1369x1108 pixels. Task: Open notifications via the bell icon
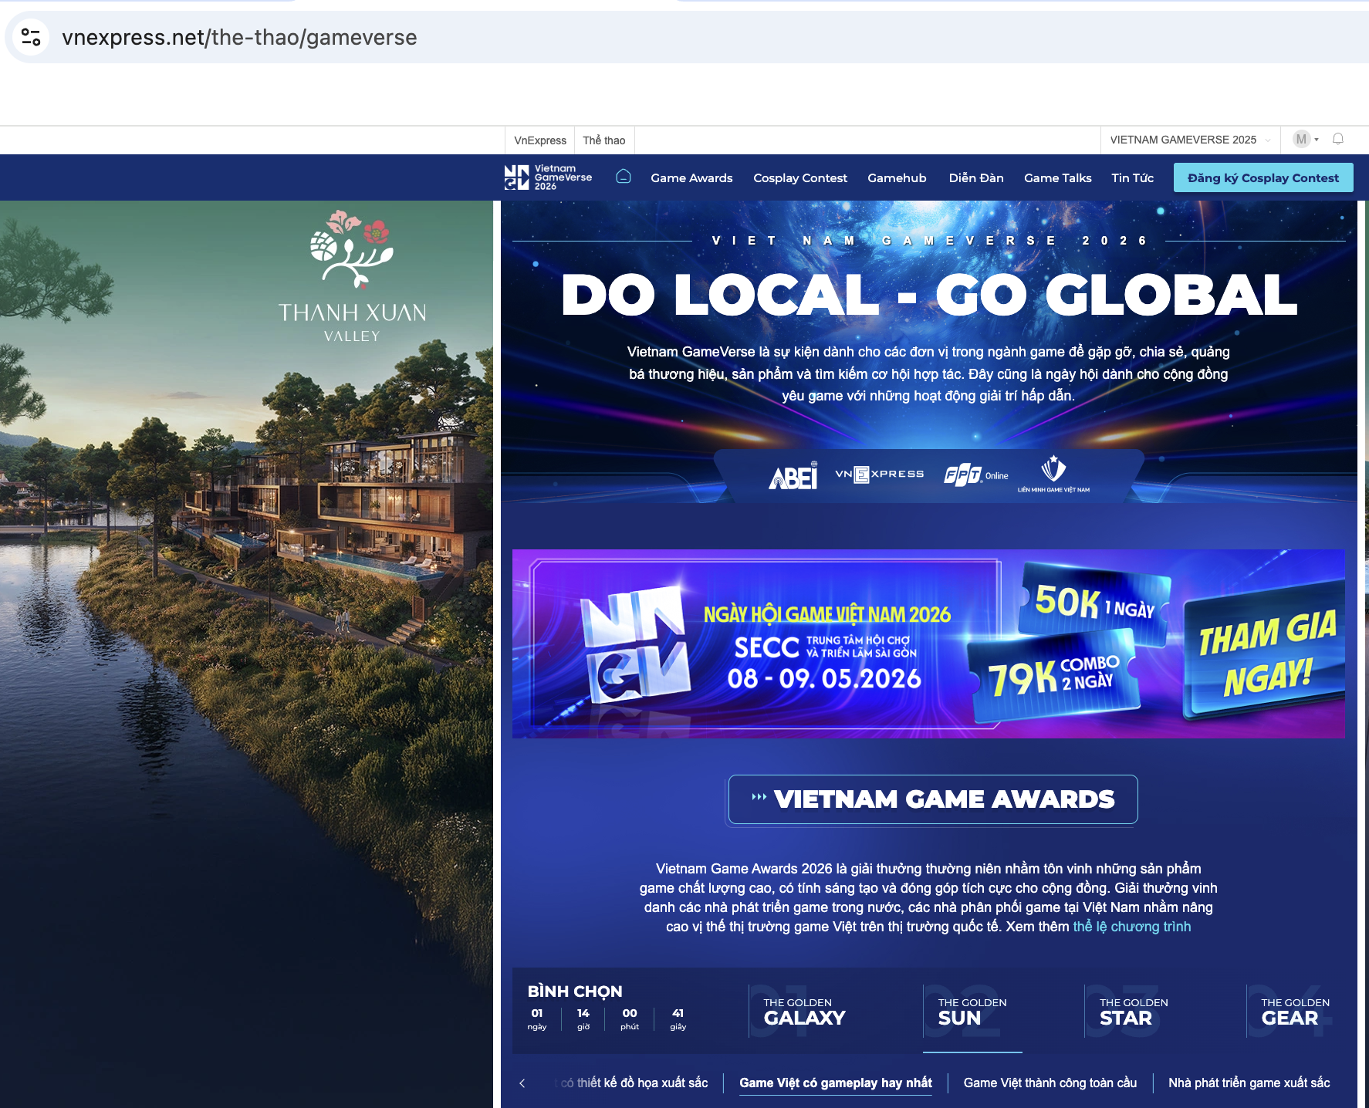pos(1337,140)
